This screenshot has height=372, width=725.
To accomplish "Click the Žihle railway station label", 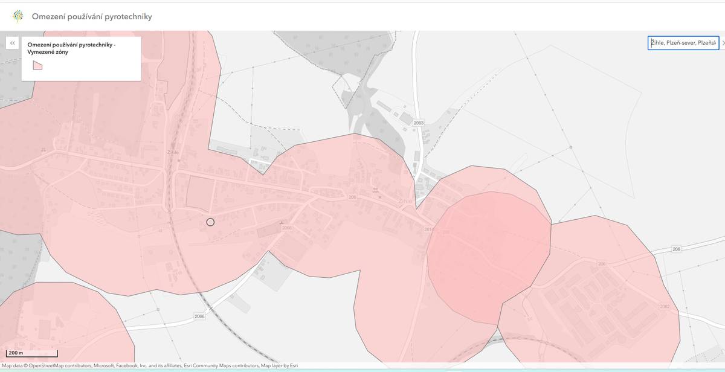I will pos(173,152).
